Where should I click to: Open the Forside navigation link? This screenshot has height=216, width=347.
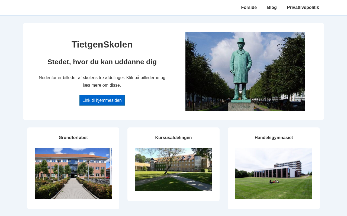(x=249, y=8)
